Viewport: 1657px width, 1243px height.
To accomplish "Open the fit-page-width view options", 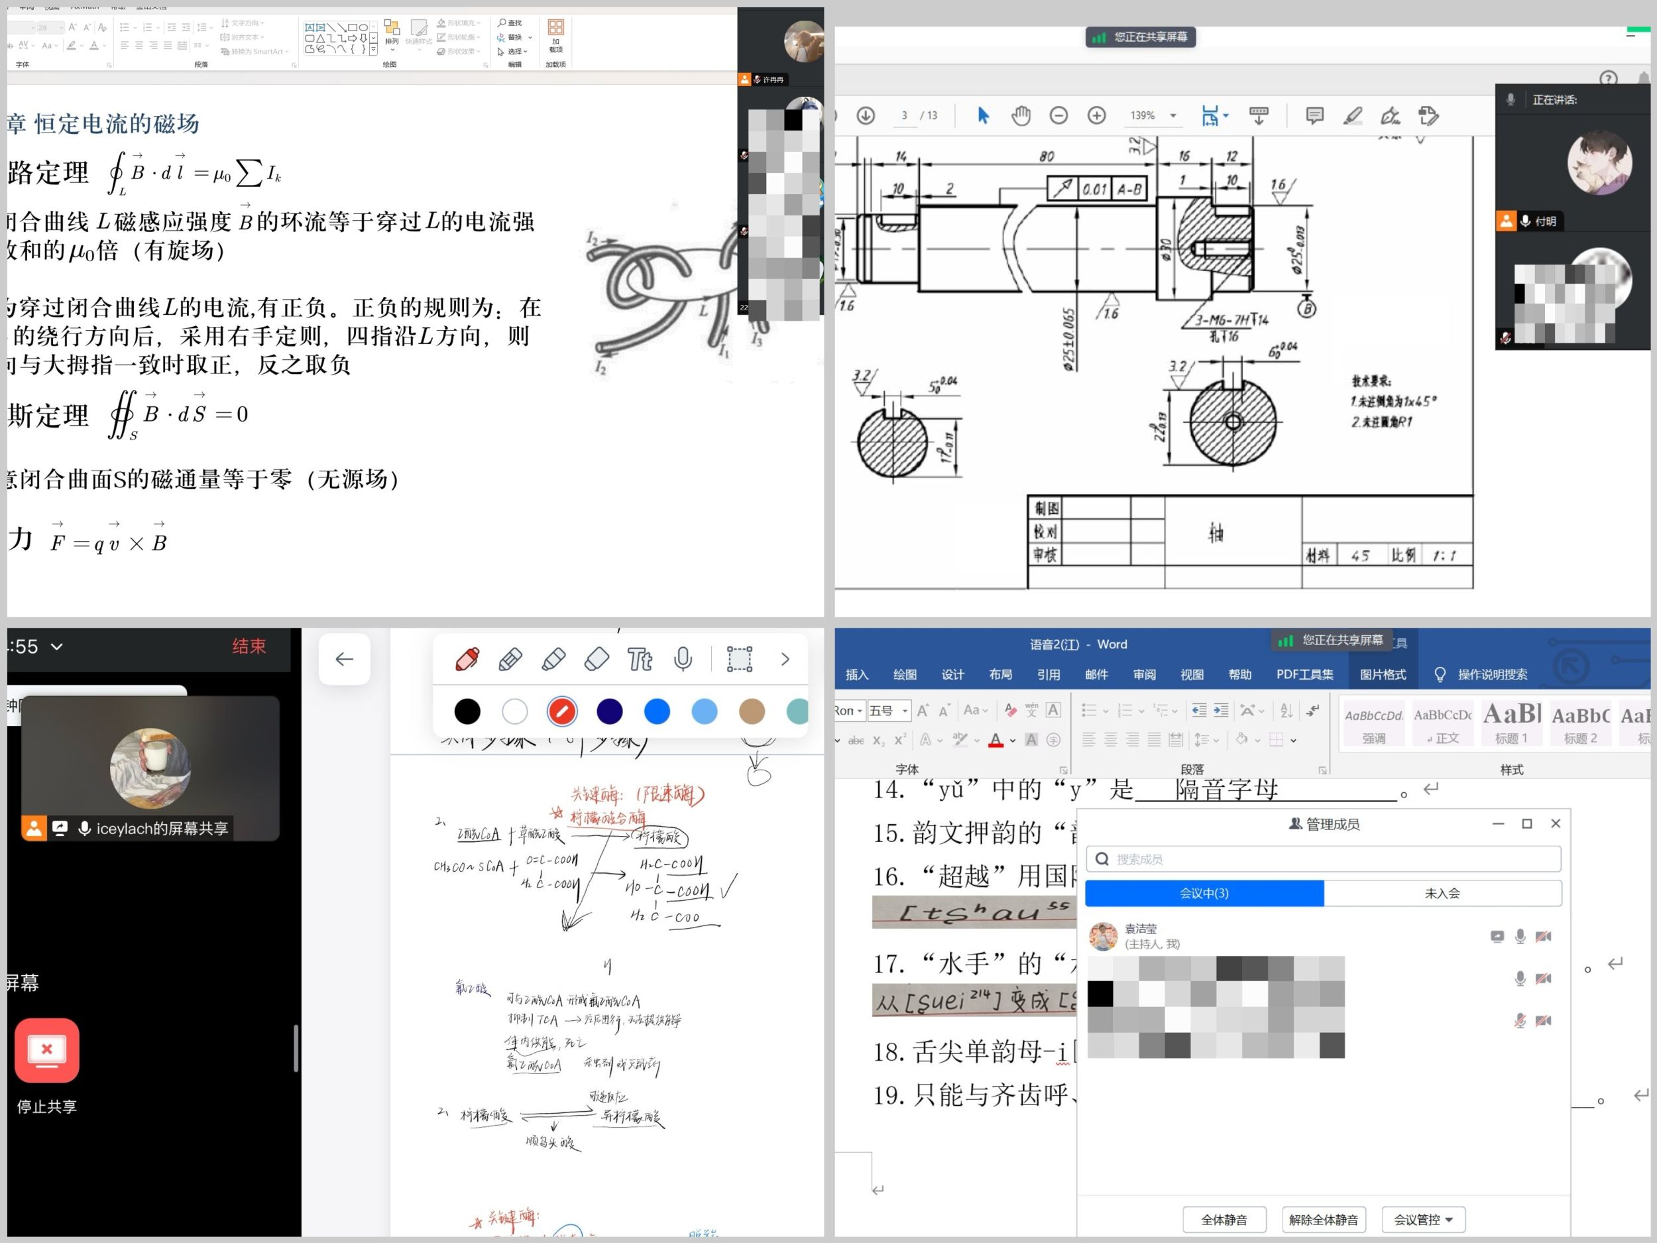I will (1214, 115).
